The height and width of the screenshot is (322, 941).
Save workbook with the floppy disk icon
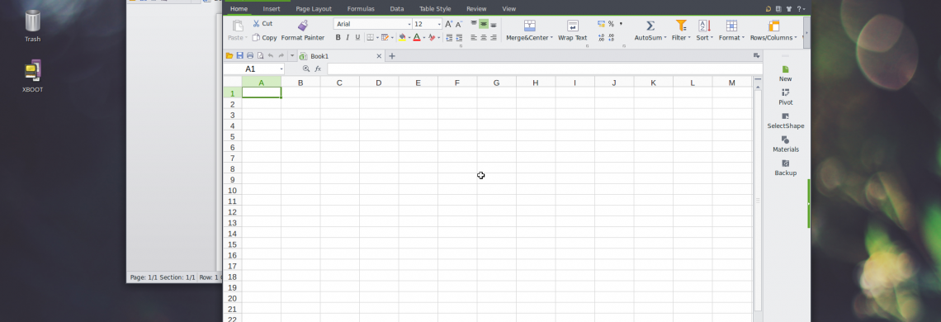pos(239,56)
